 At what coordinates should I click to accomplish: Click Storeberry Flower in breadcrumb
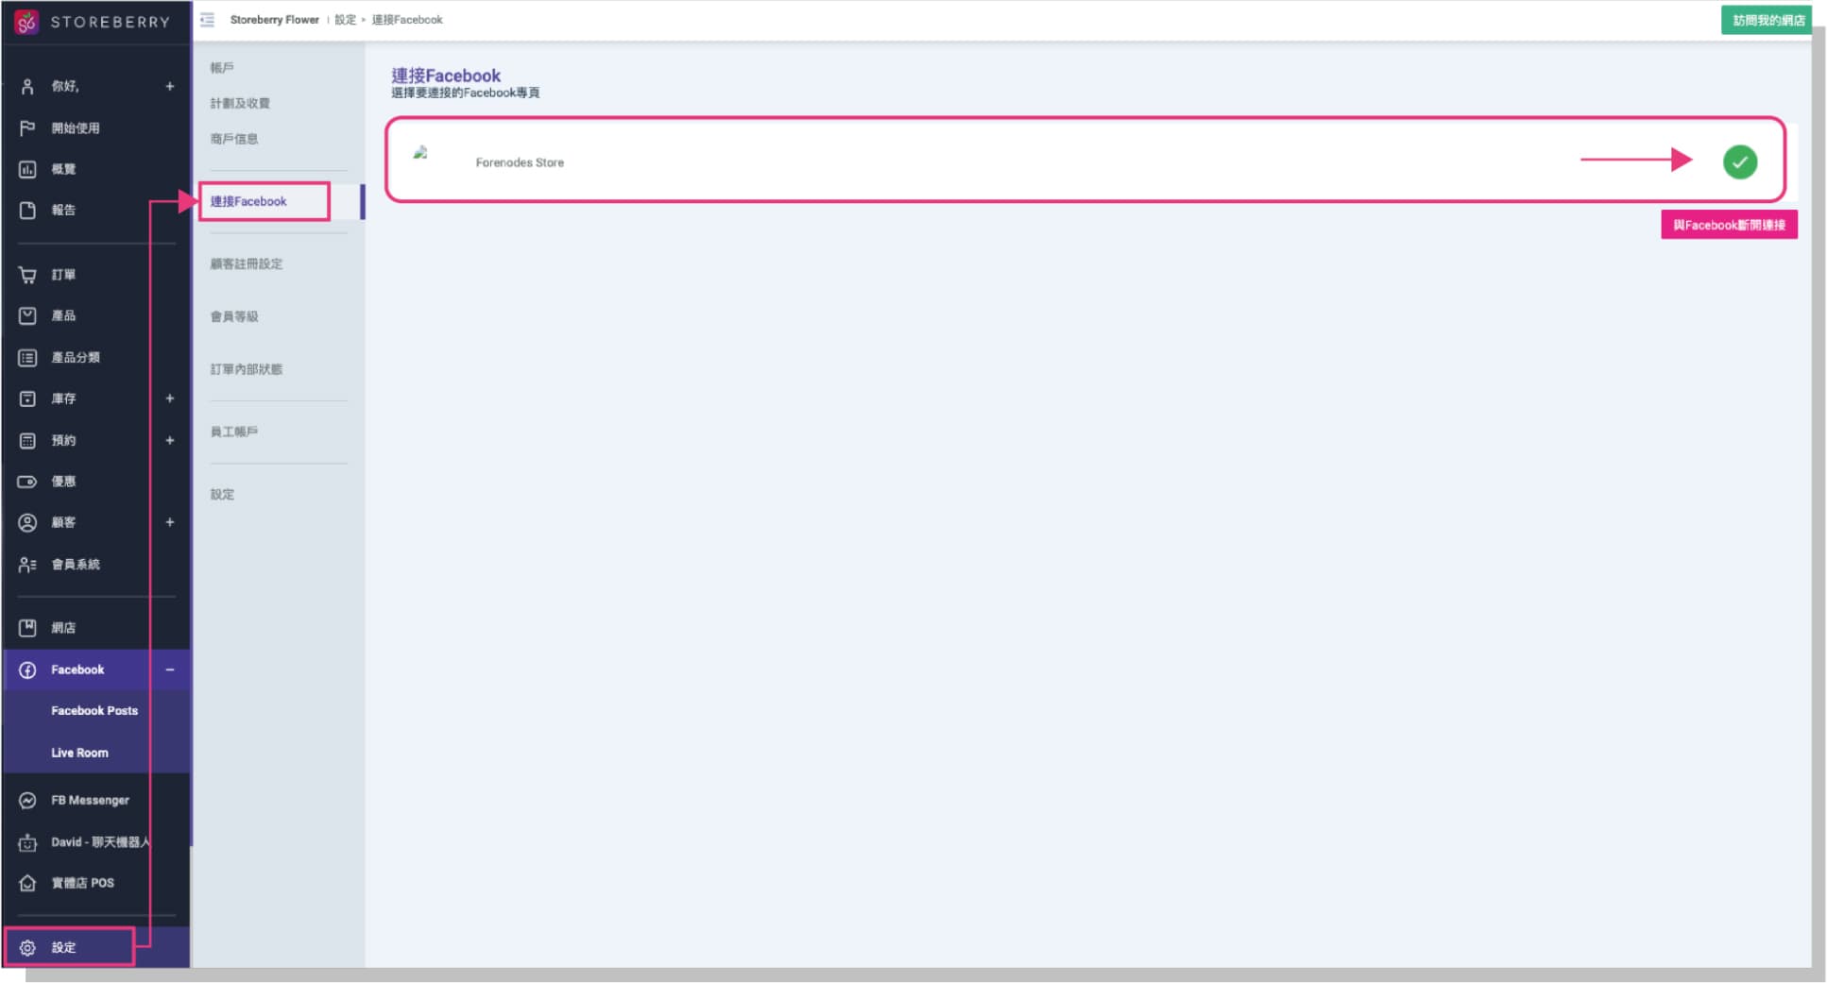[274, 20]
